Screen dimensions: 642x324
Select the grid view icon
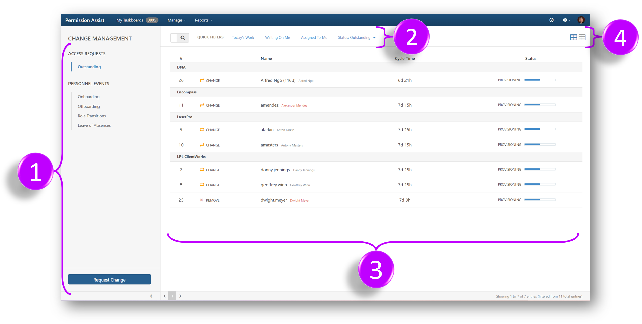574,37
